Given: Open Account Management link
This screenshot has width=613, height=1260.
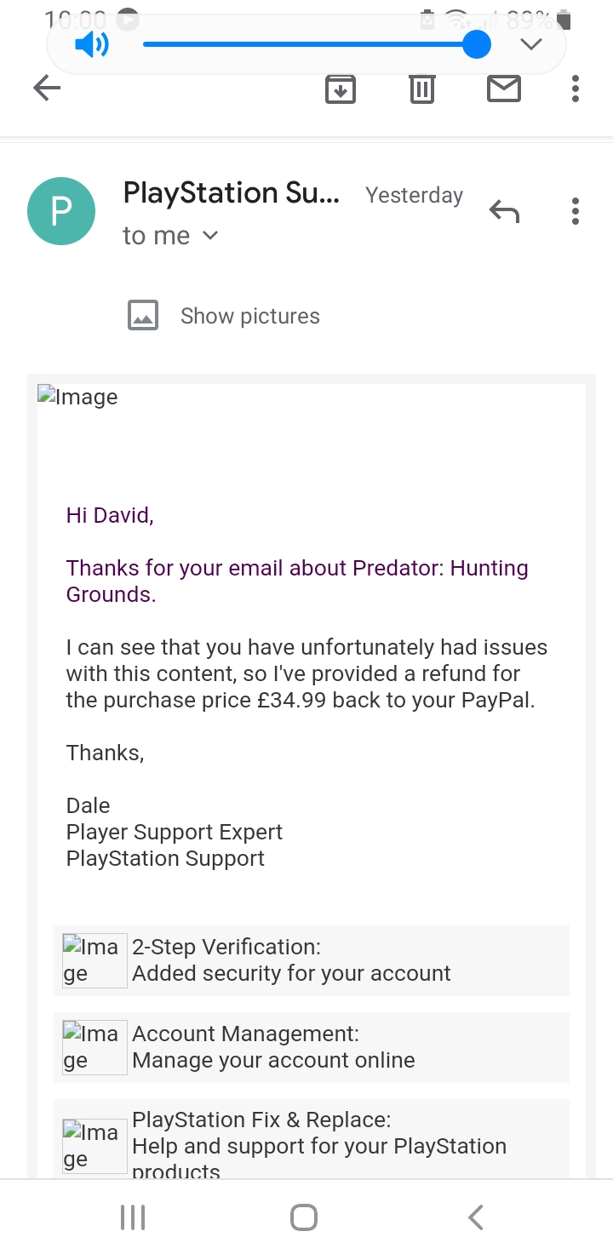Looking at the screenshot, I should click(273, 1047).
